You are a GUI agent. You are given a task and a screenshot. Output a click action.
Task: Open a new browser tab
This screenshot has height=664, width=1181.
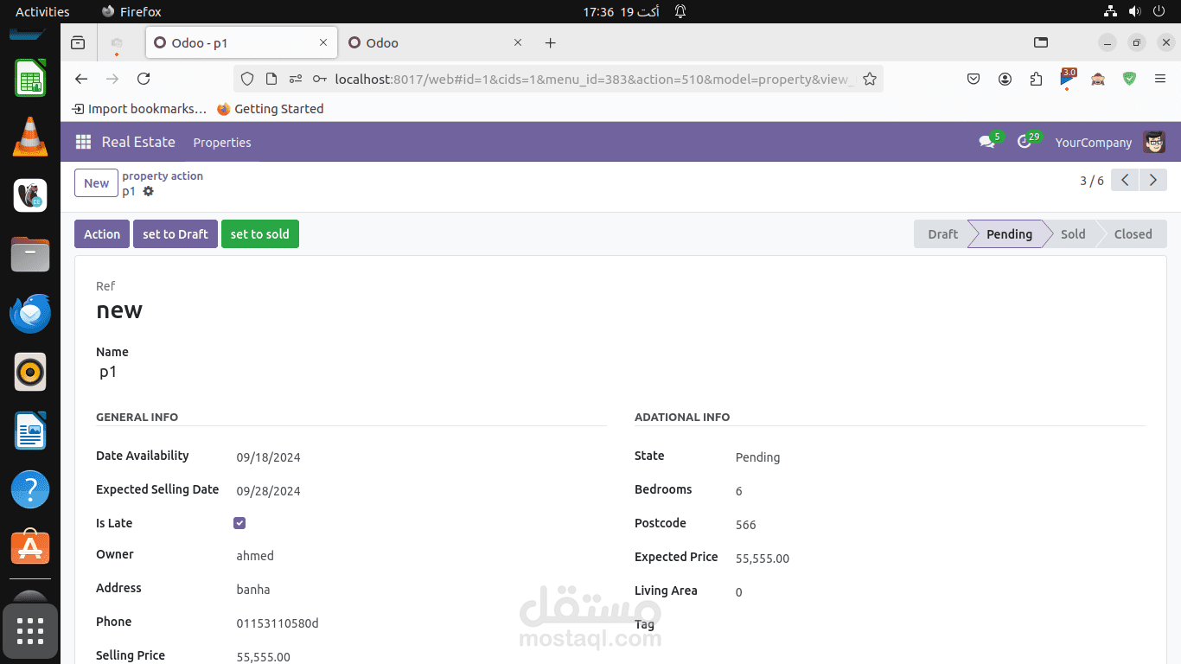point(551,42)
